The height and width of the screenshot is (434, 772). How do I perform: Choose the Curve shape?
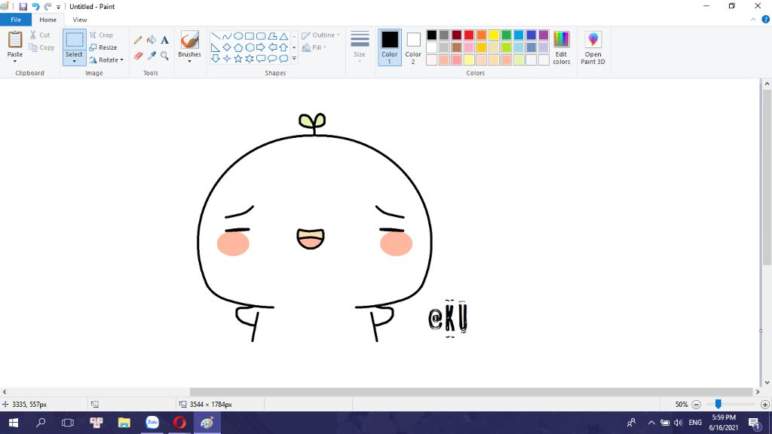[x=226, y=36]
